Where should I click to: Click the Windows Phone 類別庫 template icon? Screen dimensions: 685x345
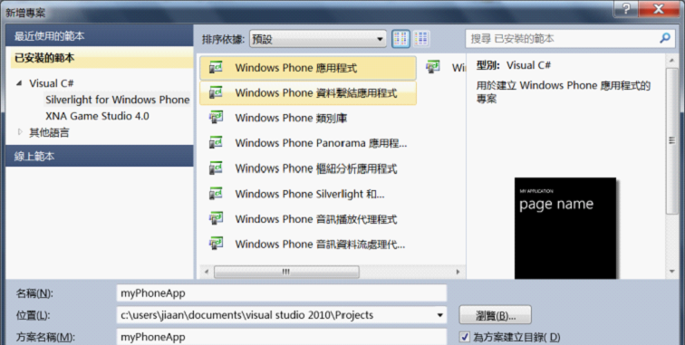point(216,118)
